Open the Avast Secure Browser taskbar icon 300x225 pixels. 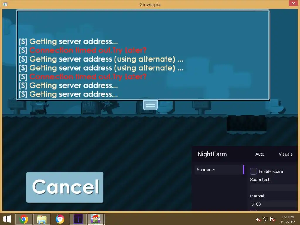tap(60, 219)
